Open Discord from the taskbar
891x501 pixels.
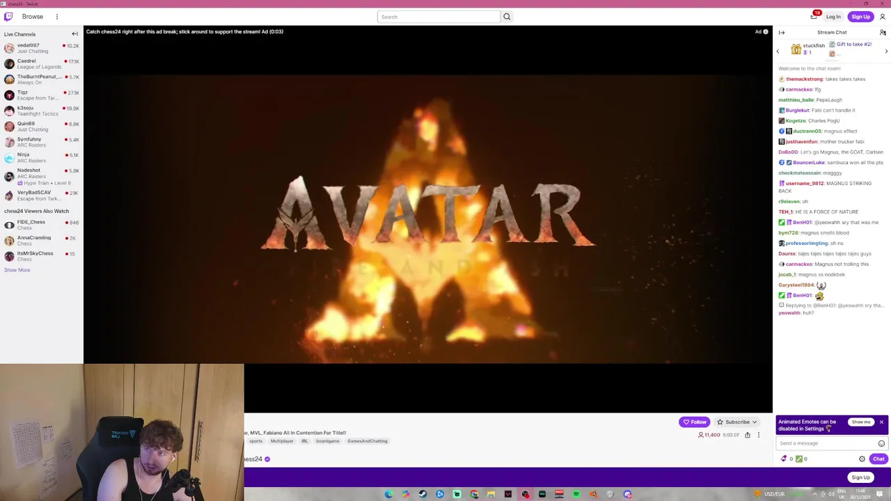(627, 494)
